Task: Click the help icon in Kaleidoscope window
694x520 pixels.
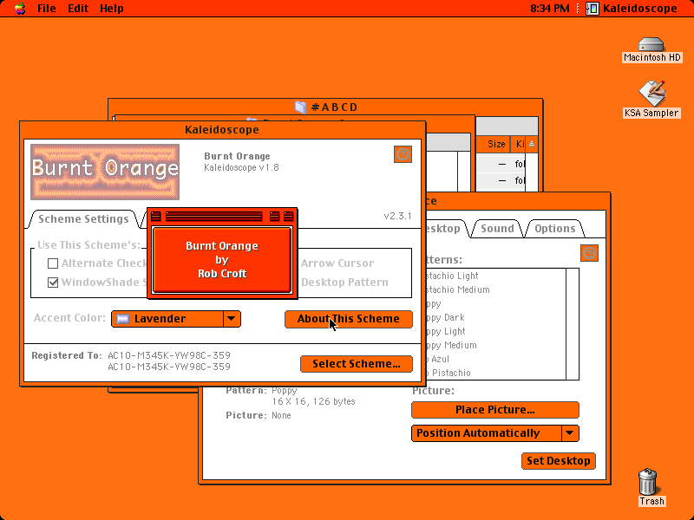Action: click(x=403, y=154)
